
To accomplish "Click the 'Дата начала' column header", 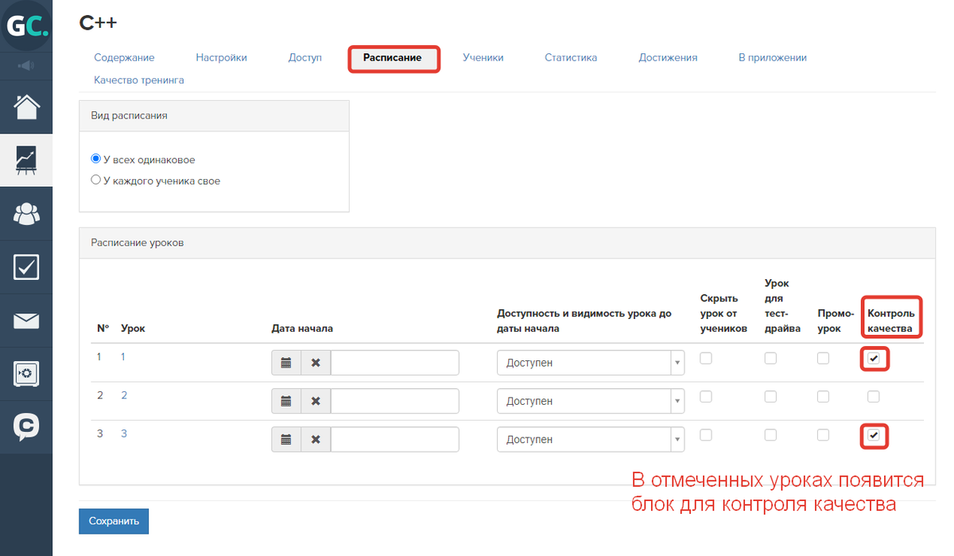I will pyautogui.click(x=302, y=328).
